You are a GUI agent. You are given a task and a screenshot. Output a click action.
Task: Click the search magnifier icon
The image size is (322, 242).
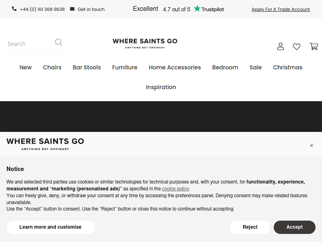[59, 42]
